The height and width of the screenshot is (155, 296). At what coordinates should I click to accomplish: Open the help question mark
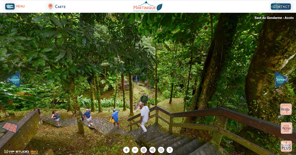[x=170, y=150]
